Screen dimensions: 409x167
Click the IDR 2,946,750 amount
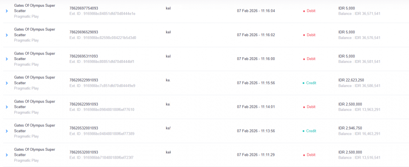[350, 128]
